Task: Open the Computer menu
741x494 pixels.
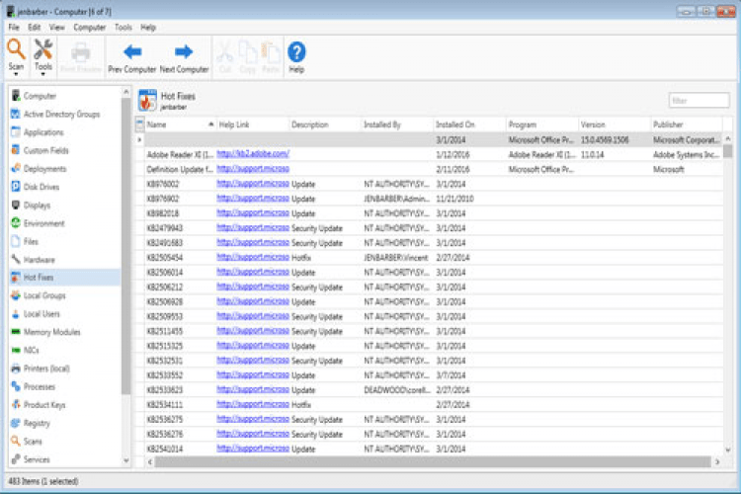Action: coord(89,28)
